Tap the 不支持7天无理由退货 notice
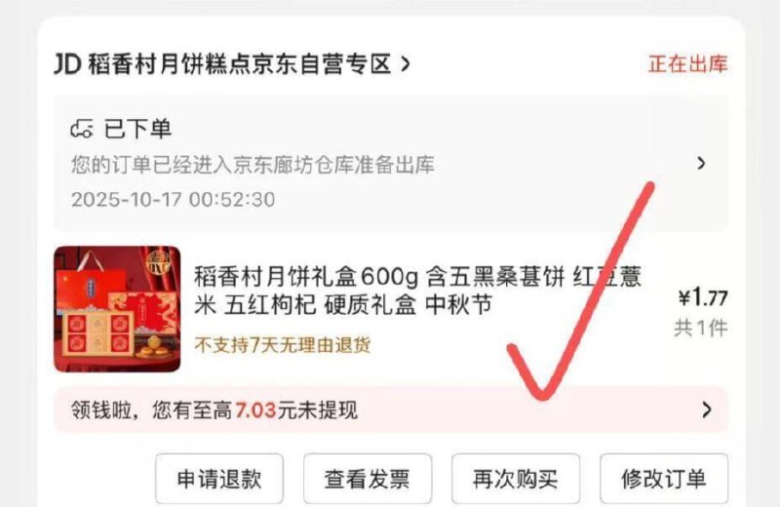The width and height of the screenshot is (780, 507). pos(283,345)
